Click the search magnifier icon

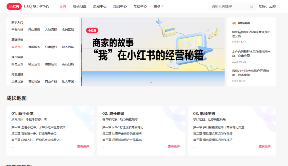tap(251, 6)
